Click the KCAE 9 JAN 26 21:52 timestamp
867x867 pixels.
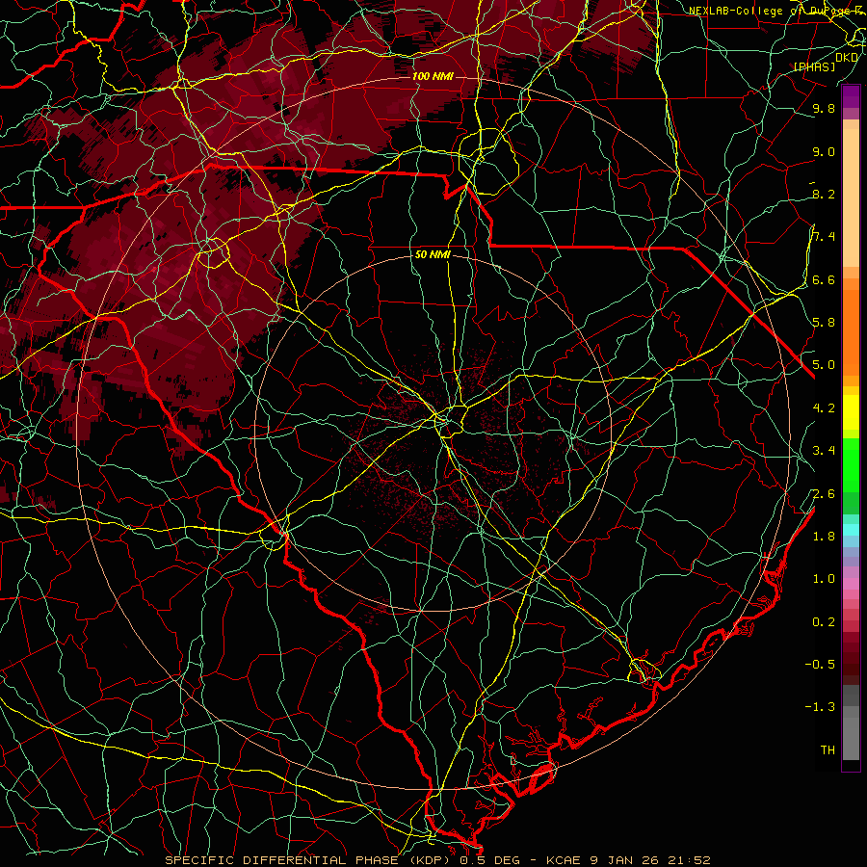pyautogui.click(x=628, y=860)
